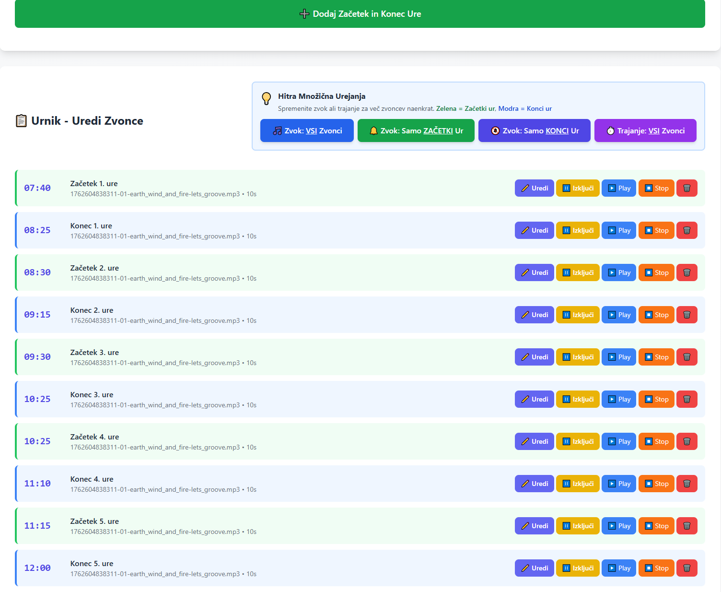The height and width of the screenshot is (592, 721).
Task: Delete the 11:15 Začetek 5. ure bell
Action: pos(686,526)
